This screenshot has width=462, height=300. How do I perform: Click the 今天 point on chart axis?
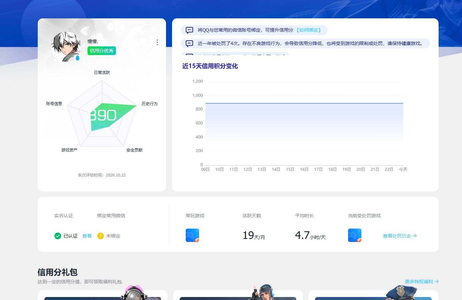[403, 170]
